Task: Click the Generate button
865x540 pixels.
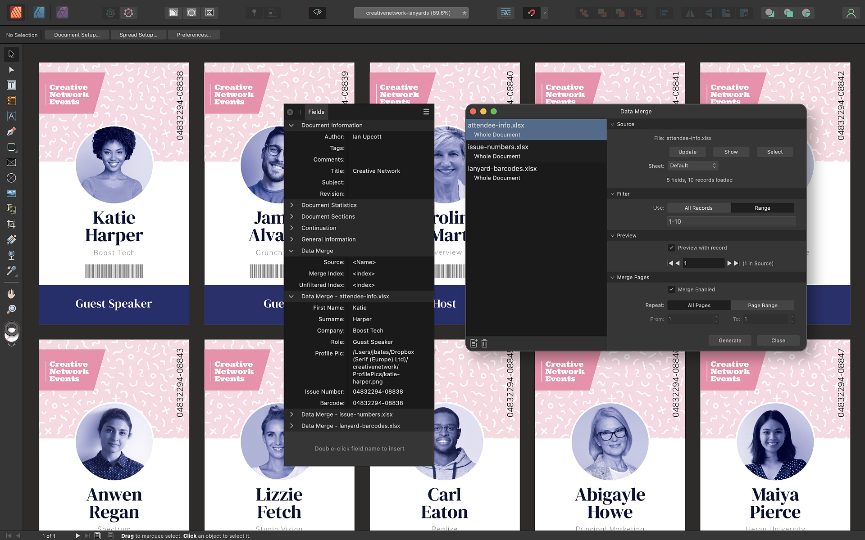Action: (729, 341)
